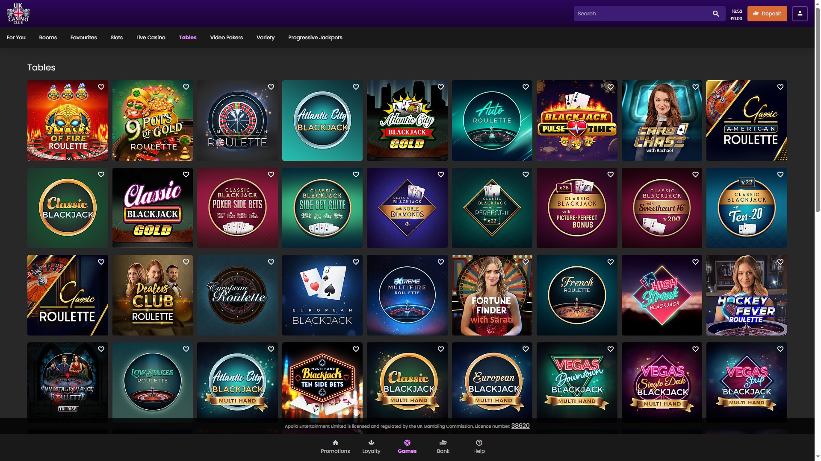Click the UK Casino Club logo
This screenshot has width=821, height=461.
point(18,14)
